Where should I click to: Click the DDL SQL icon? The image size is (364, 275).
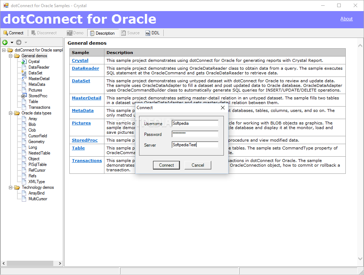(x=148, y=33)
